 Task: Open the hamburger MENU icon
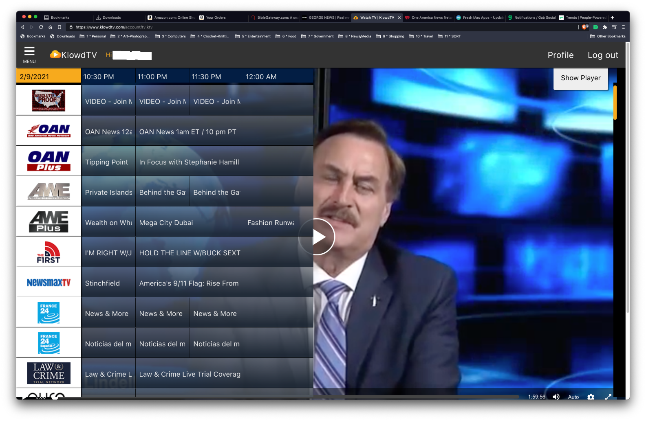[29, 55]
